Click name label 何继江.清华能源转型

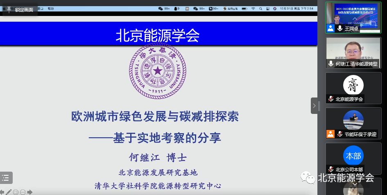[x=356, y=64]
